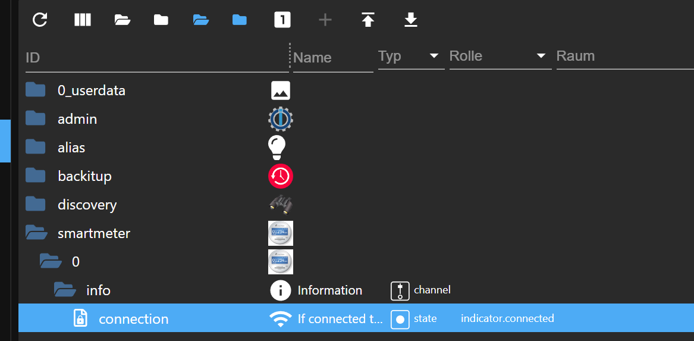
Task: Focus the Name filter field
Action: pos(333,58)
